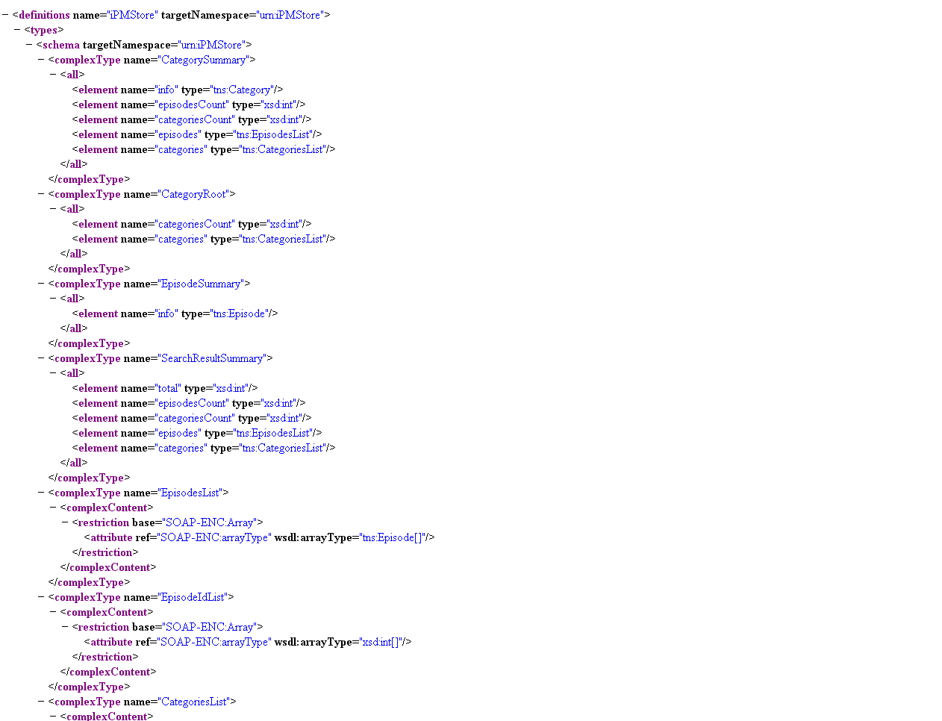Screen dimensions: 942x721
Task: Collapse complexType CategoryRoot node
Action: click(x=41, y=194)
